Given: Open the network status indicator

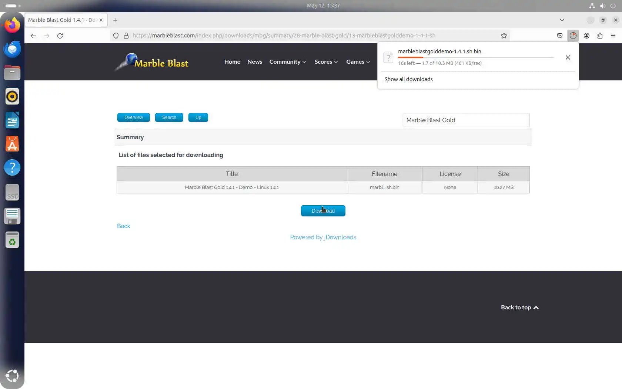Looking at the screenshot, I should (592, 6).
